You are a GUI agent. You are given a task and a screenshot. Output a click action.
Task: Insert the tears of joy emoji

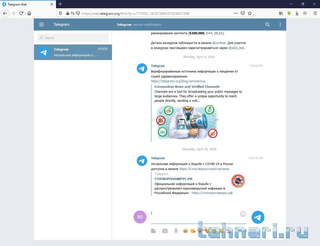[x=185, y=231]
